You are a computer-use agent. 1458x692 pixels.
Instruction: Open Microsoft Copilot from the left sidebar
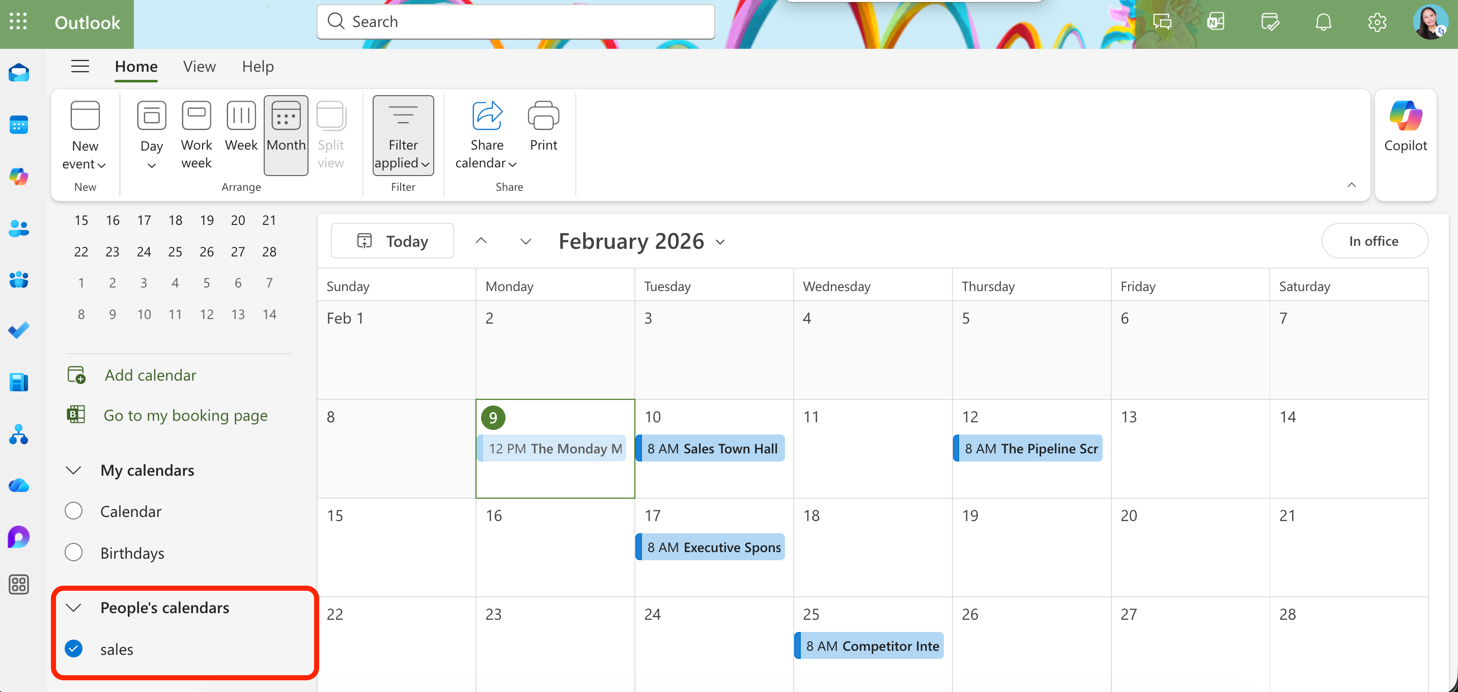point(19,177)
